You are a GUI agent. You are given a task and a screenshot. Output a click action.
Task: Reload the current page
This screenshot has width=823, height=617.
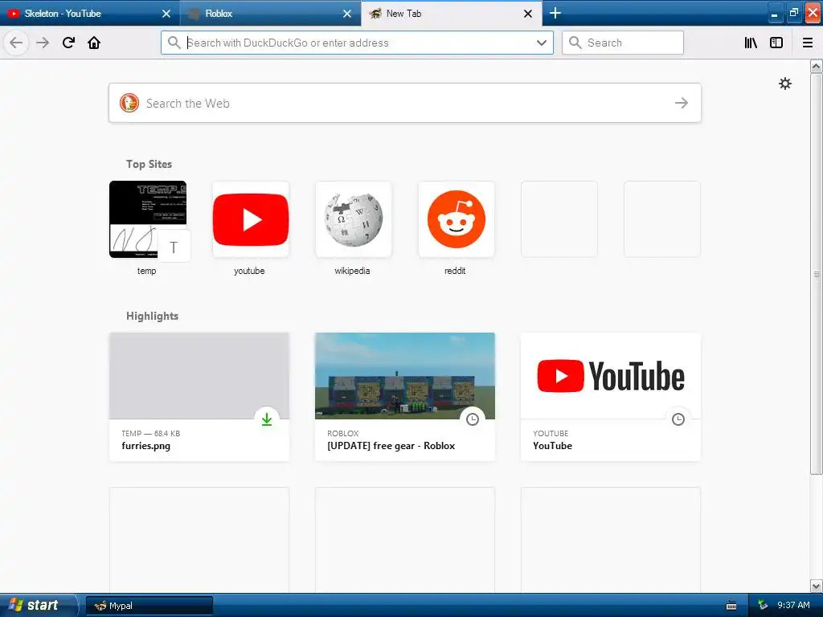tap(68, 43)
